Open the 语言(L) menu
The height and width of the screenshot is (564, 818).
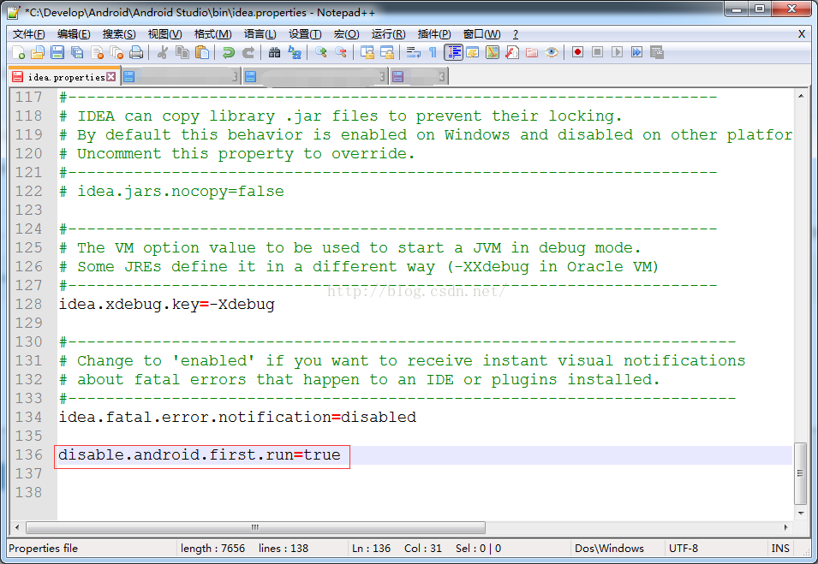pos(260,34)
